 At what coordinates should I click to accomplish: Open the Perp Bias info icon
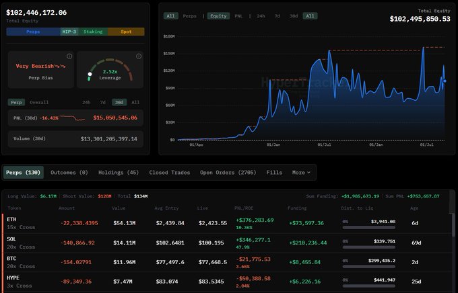pos(69,56)
